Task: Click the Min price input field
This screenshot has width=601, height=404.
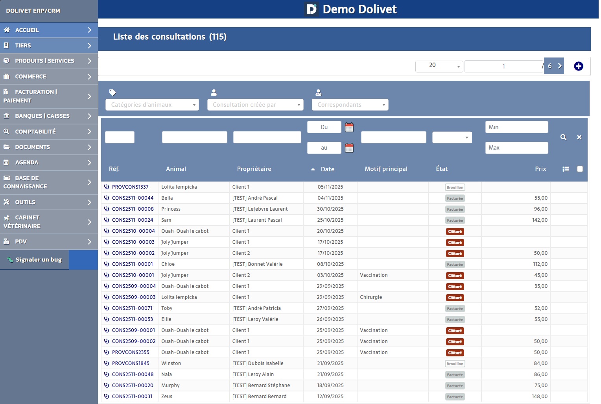Action: [516, 127]
